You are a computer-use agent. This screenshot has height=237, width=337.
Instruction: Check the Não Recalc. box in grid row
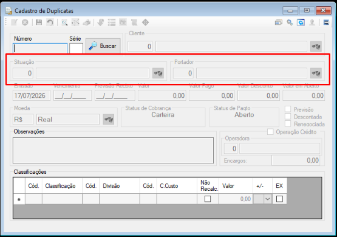pyautogui.click(x=208, y=199)
